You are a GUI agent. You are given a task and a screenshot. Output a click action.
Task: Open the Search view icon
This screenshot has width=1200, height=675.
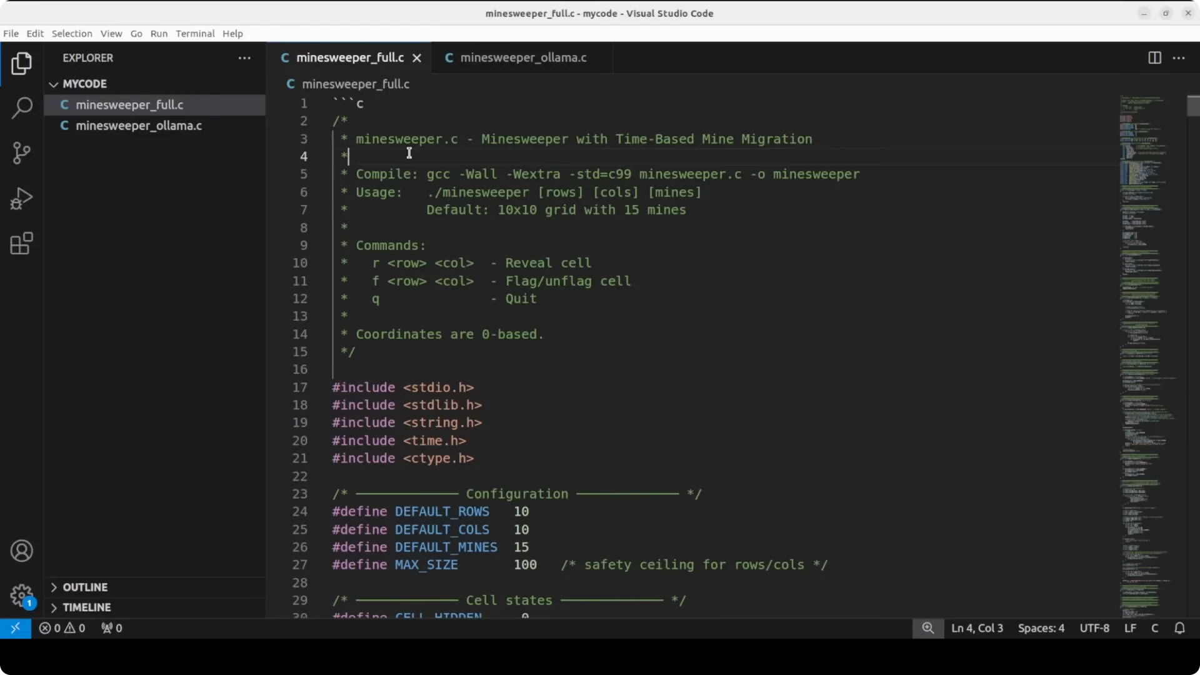coord(21,108)
